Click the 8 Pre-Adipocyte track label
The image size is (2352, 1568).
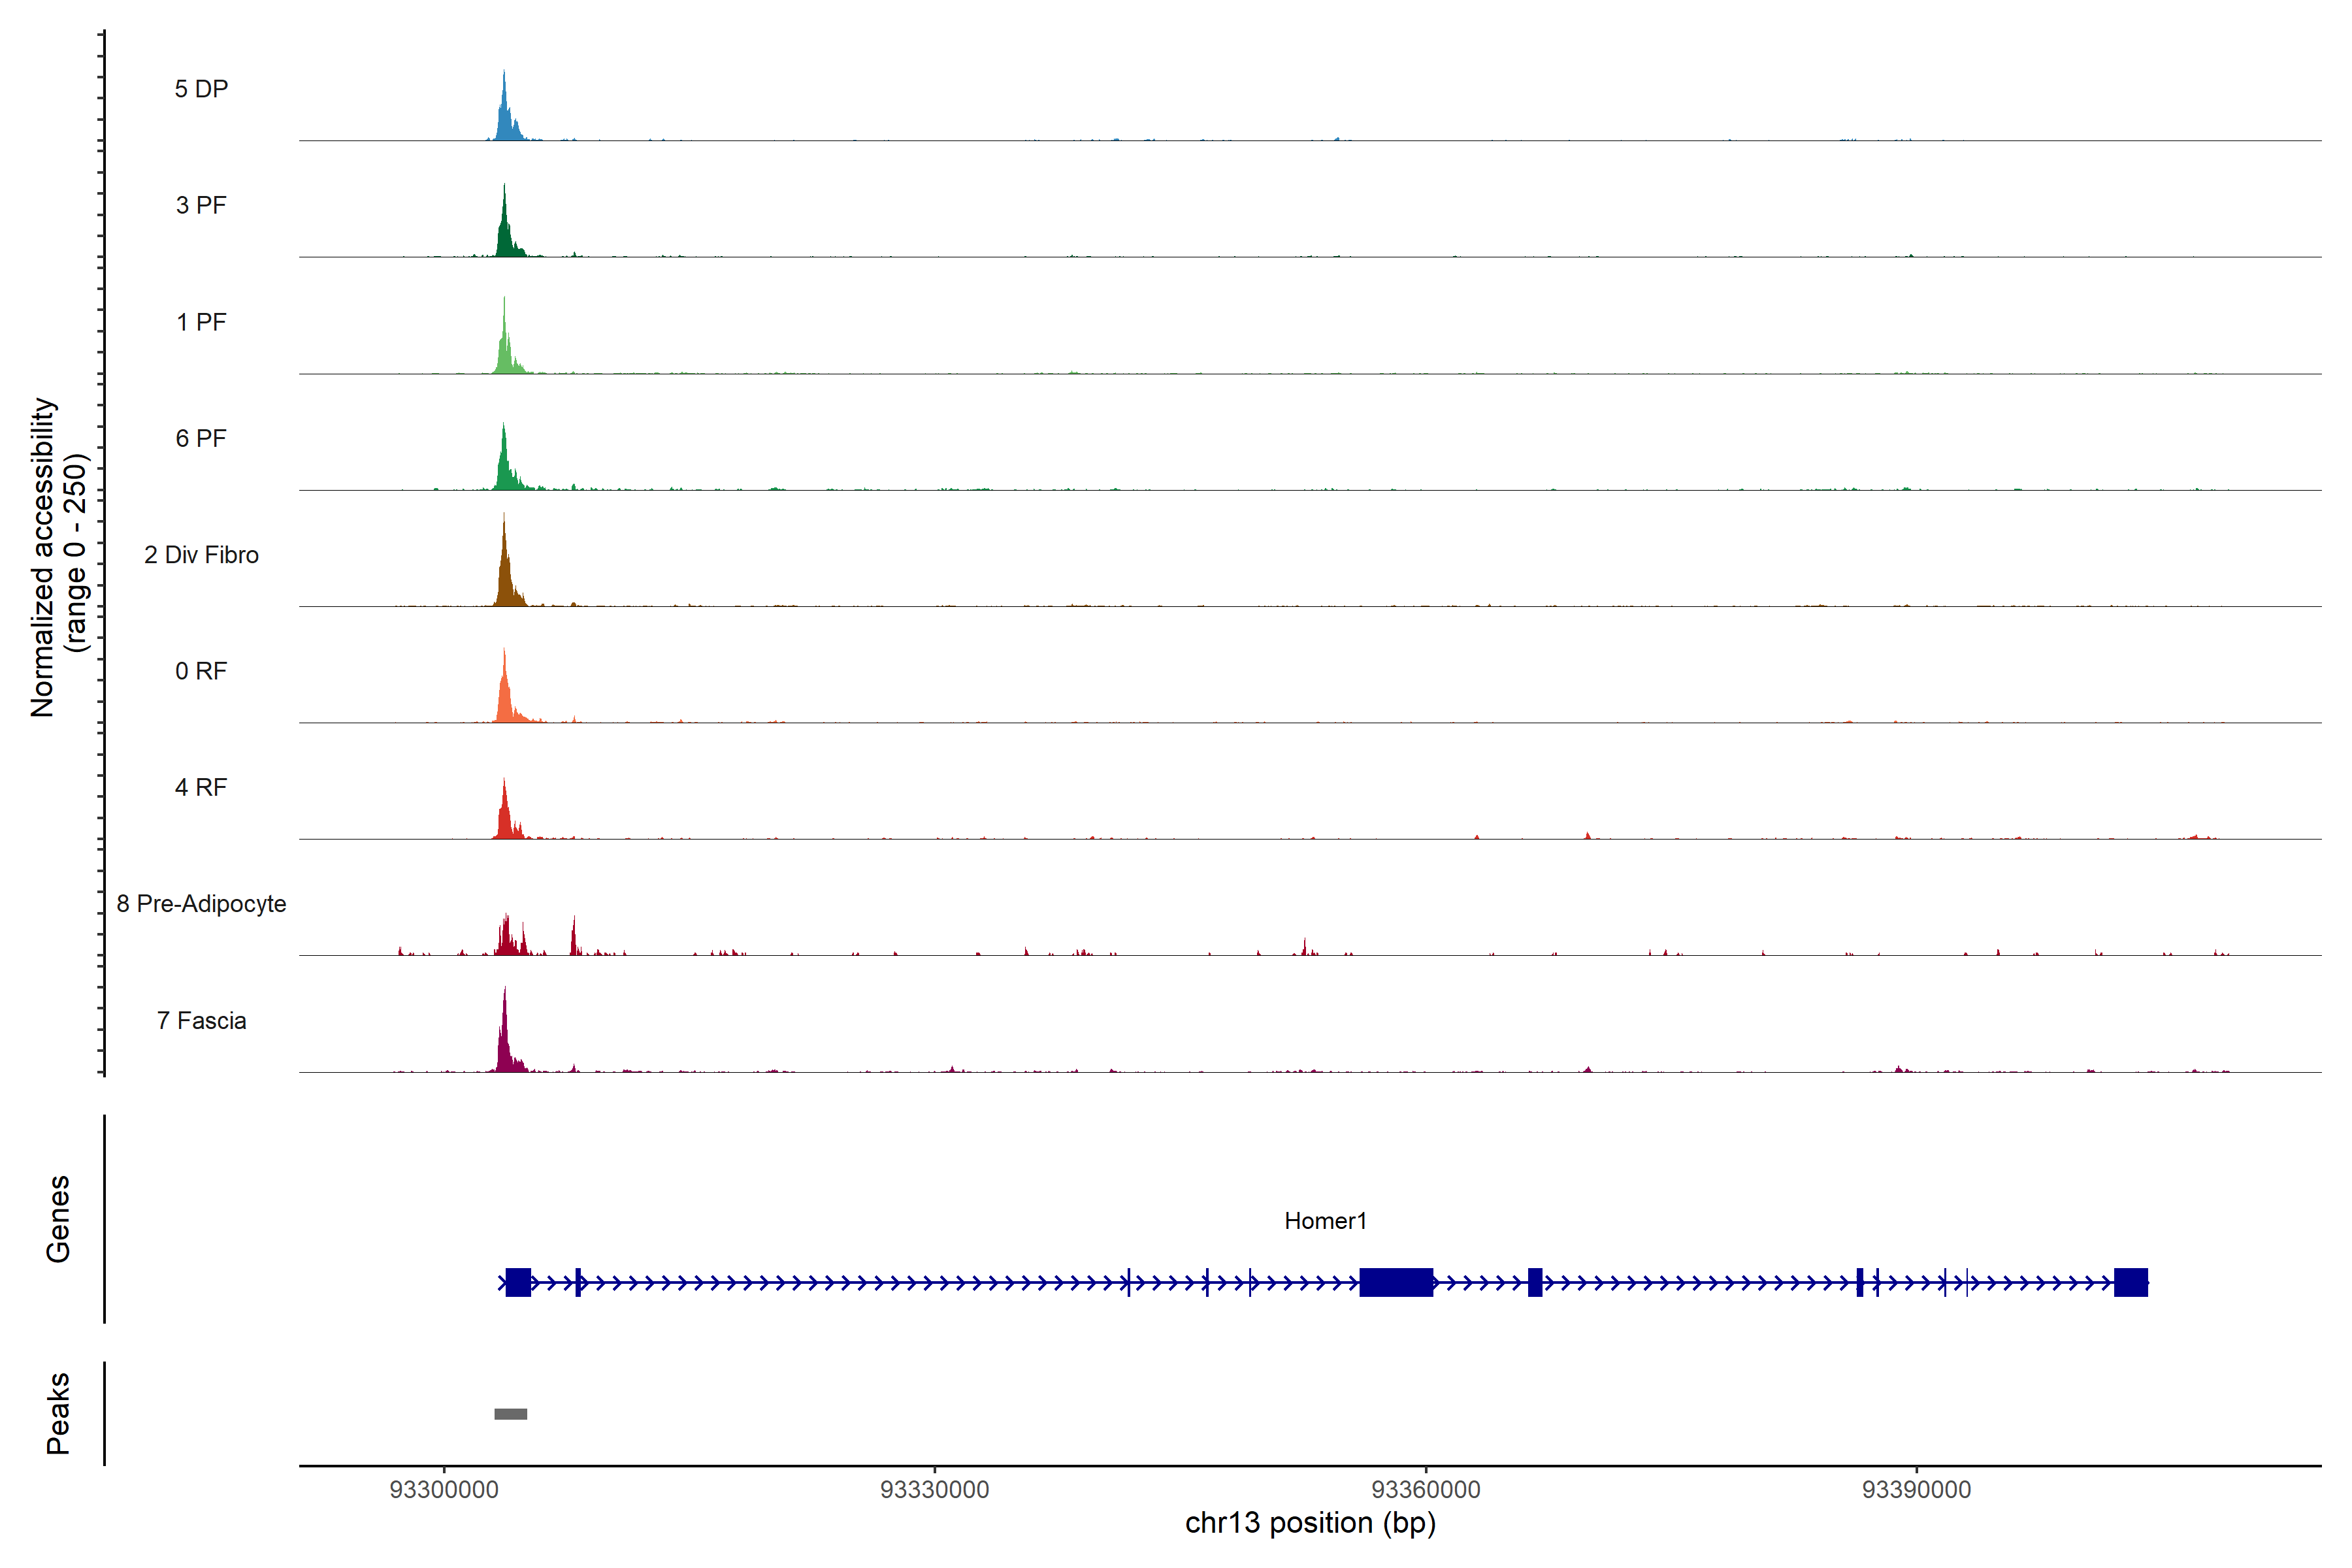pos(201,904)
